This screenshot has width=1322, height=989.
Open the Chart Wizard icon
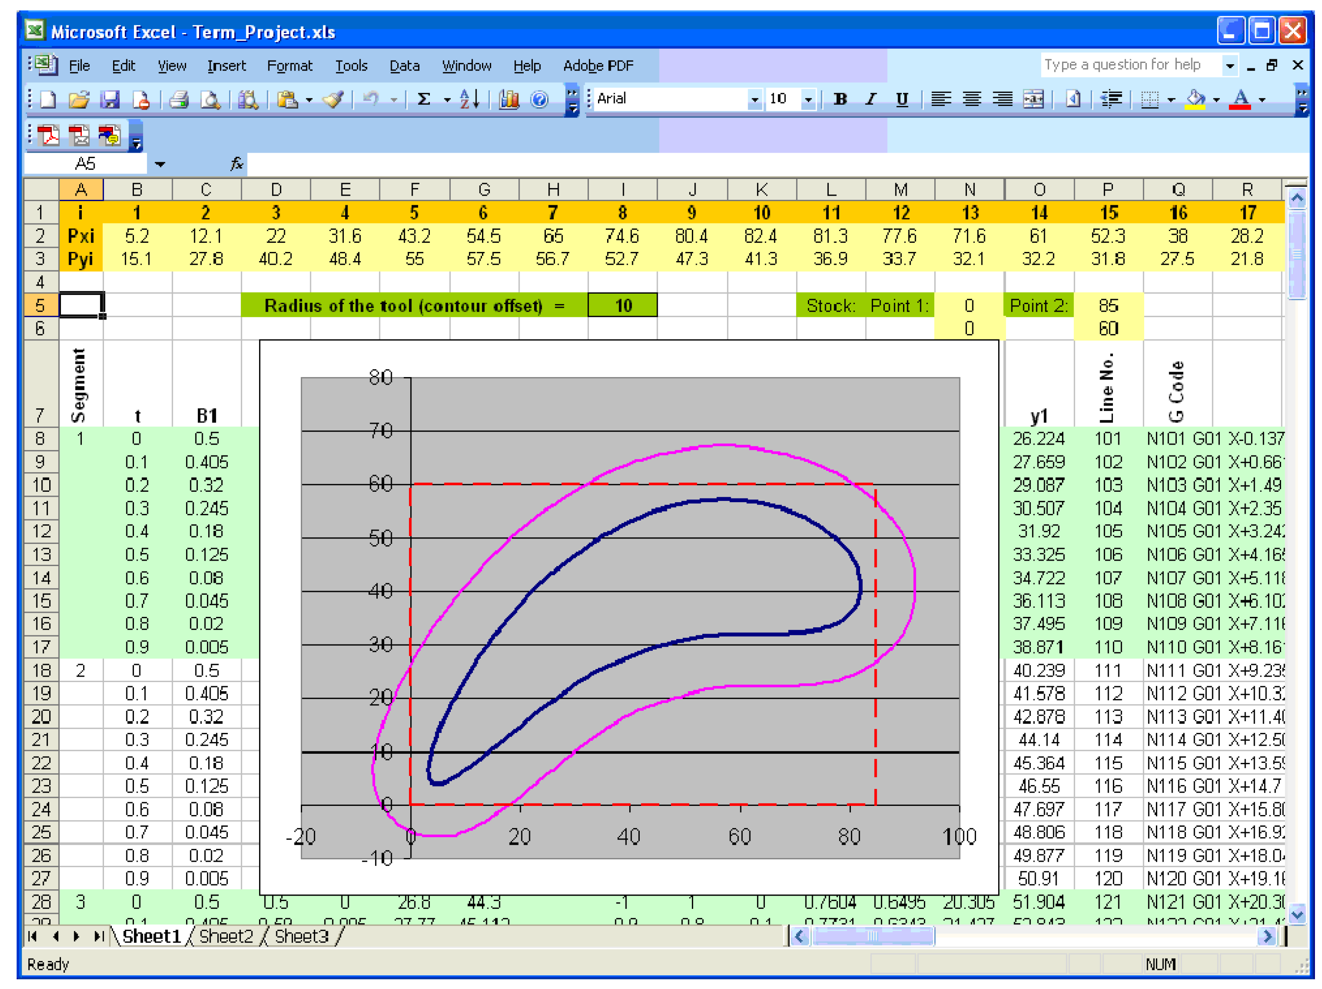pyautogui.click(x=509, y=99)
